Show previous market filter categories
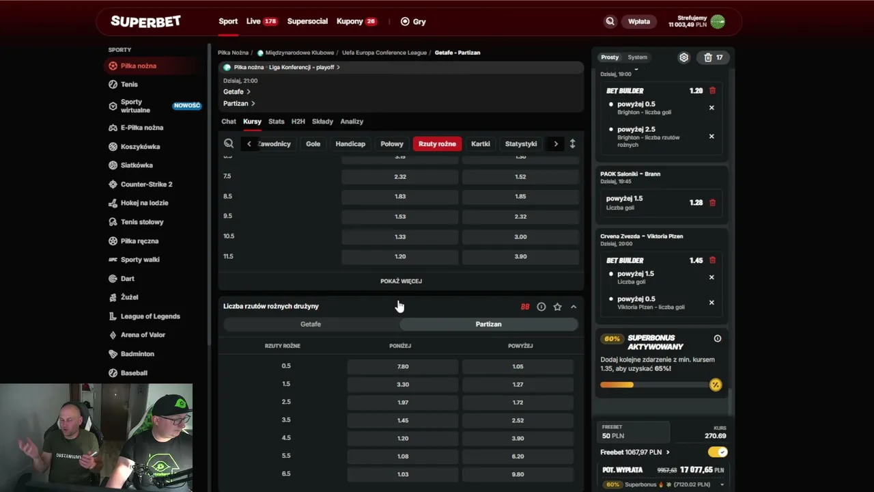This screenshot has height=492, width=874. pyautogui.click(x=249, y=143)
